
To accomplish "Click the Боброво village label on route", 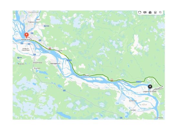I will 86,75.
